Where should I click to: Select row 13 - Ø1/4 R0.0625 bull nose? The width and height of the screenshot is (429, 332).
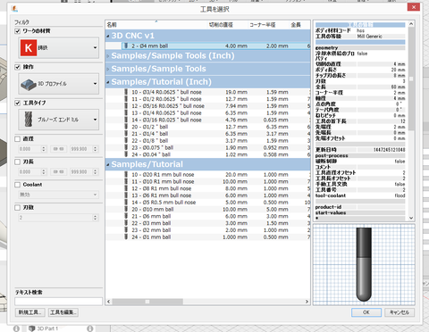[x=208, y=113]
